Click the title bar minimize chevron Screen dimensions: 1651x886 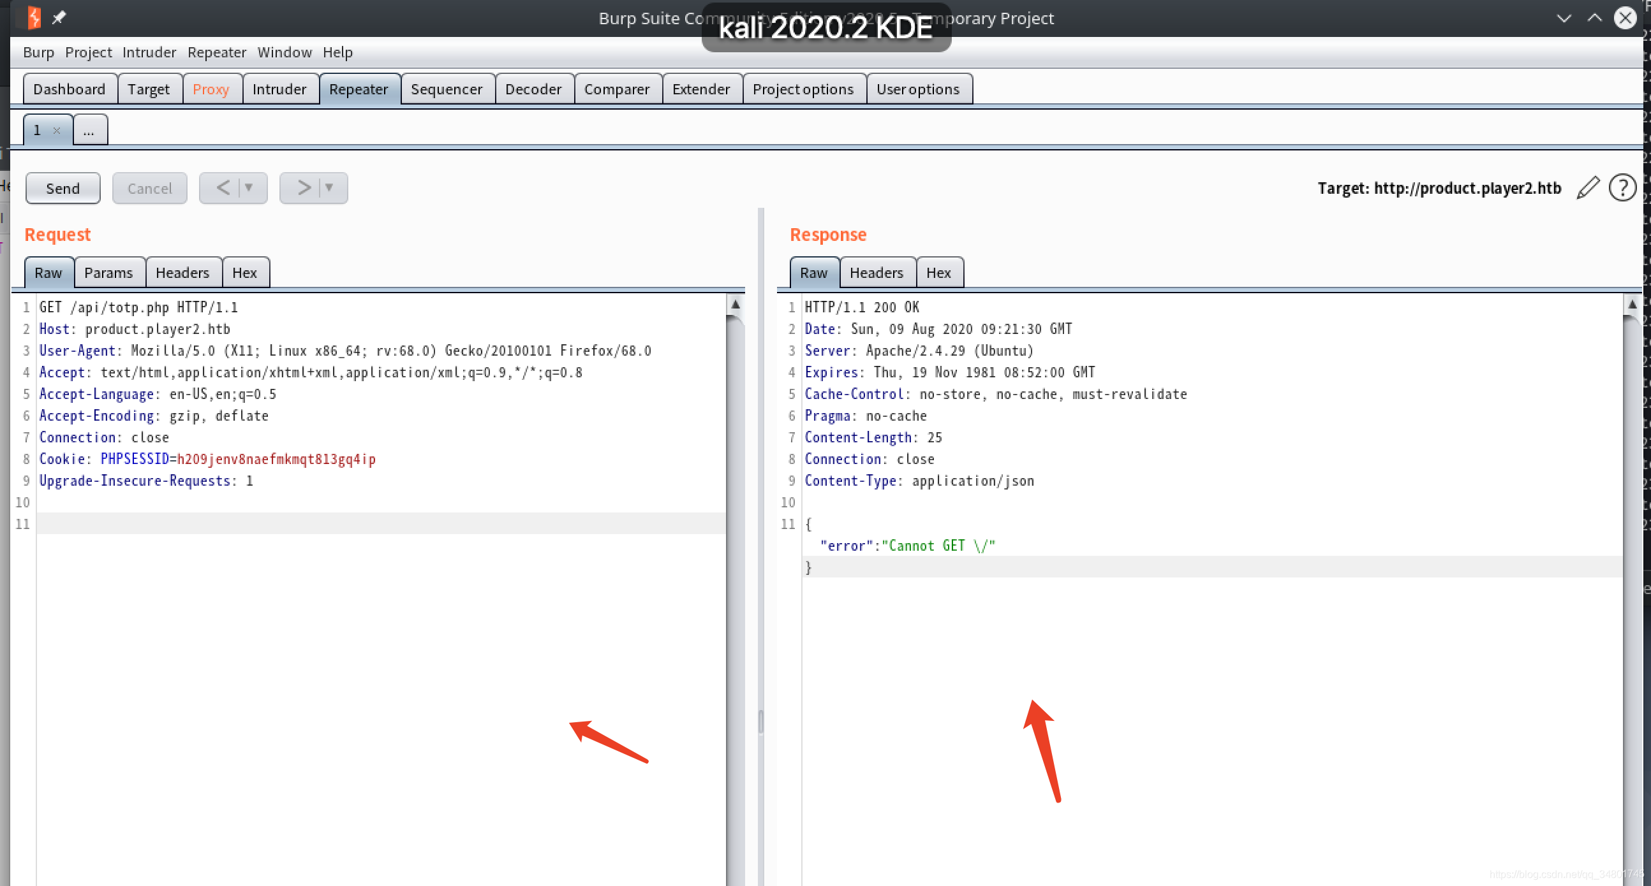[1563, 18]
